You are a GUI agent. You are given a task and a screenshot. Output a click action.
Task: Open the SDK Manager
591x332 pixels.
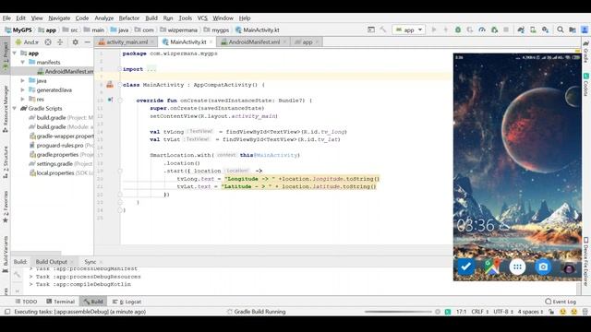click(545, 30)
